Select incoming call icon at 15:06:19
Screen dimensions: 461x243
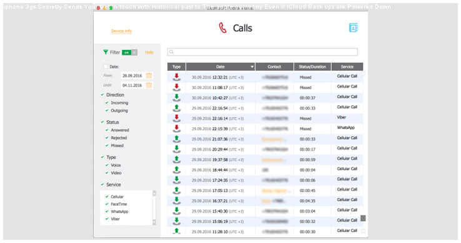click(x=176, y=221)
